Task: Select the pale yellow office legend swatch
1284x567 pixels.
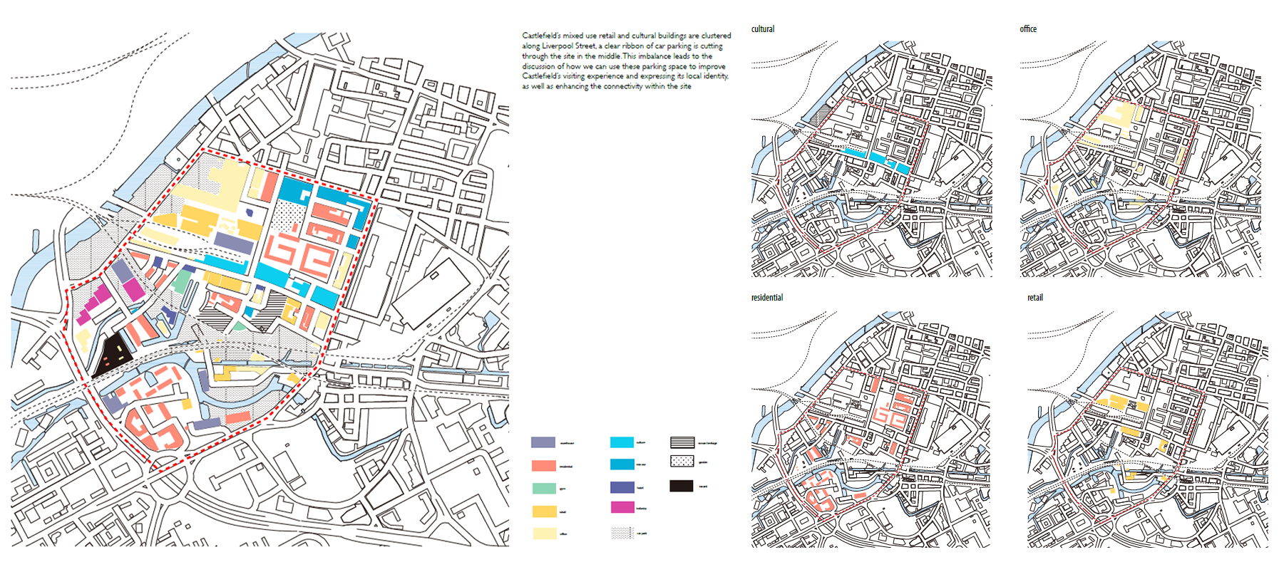Action: (x=543, y=534)
